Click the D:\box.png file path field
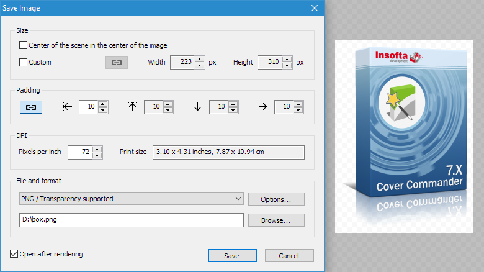This screenshot has width=484, height=272. click(x=132, y=220)
